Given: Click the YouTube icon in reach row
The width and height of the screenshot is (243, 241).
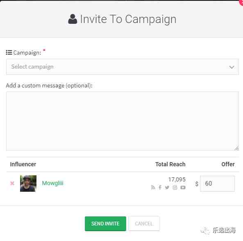Looking at the screenshot, I should [x=183, y=188].
